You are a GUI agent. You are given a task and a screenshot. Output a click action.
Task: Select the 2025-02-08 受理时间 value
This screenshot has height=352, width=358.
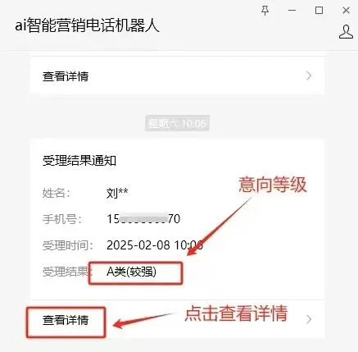[155, 245]
